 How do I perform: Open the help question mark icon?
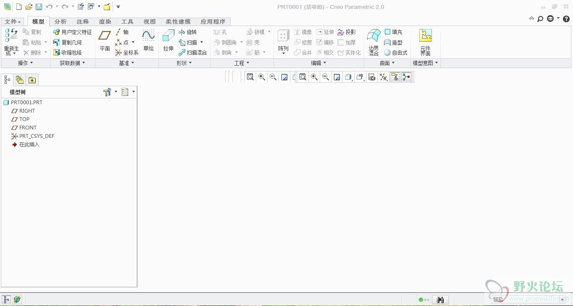[x=566, y=19]
